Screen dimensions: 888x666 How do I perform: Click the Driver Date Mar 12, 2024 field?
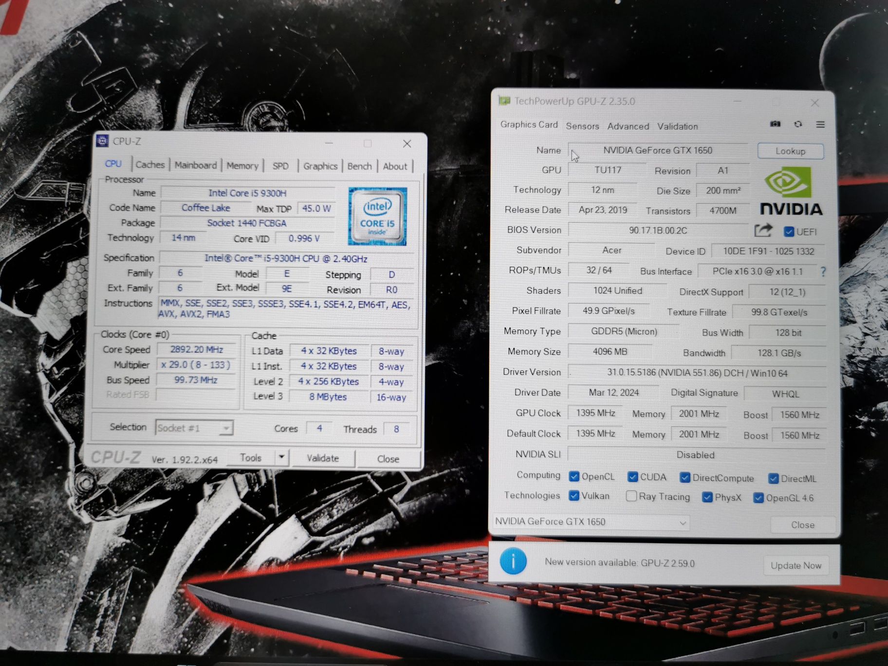(613, 392)
